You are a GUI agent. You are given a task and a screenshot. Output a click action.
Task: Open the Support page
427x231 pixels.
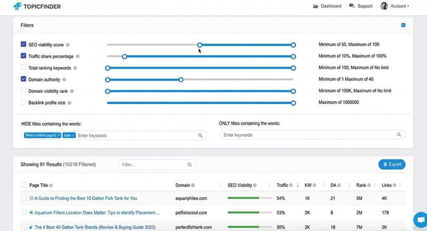click(x=361, y=6)
